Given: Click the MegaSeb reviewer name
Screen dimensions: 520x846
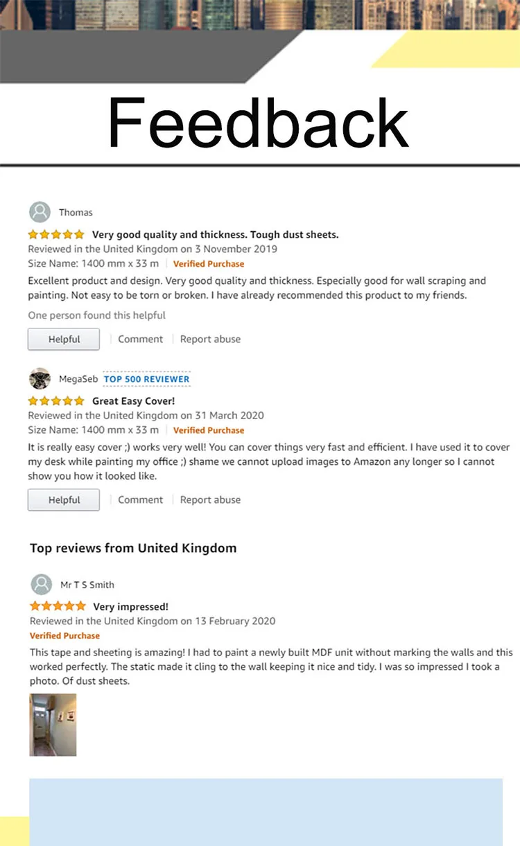Looking at the screenshot, I should pos(78,379).
